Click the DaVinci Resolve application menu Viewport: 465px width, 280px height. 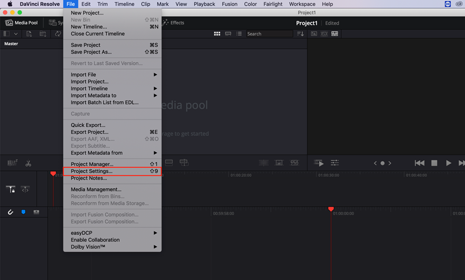click(40, 4)
